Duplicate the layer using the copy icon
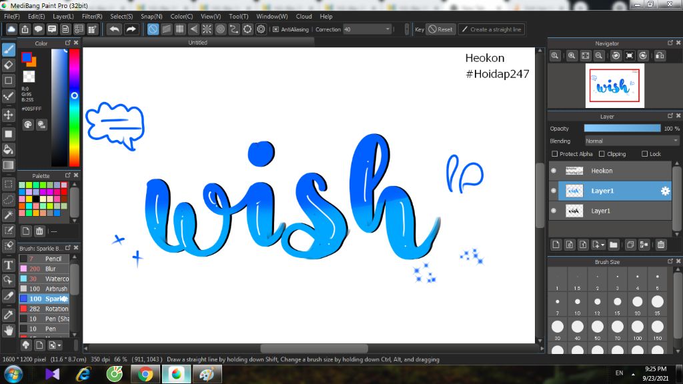This screenshot has height=384, width=683. point(630,245)
